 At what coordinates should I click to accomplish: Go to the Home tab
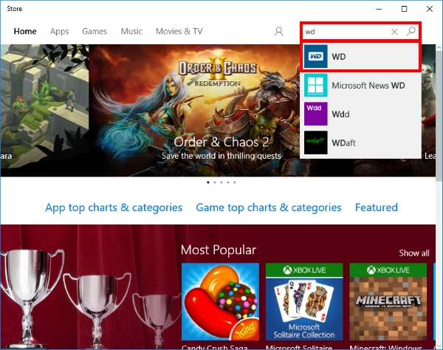[x=25, y=31]
